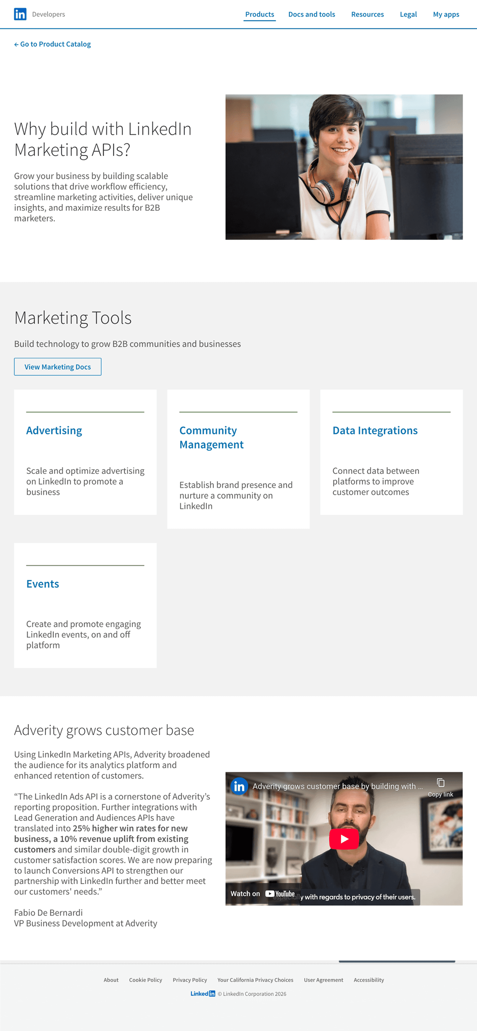Click the LinkedIn Corporation 2026 copyright text
477x1031 pixels.
pyautogui.click(x=252, y=994)
